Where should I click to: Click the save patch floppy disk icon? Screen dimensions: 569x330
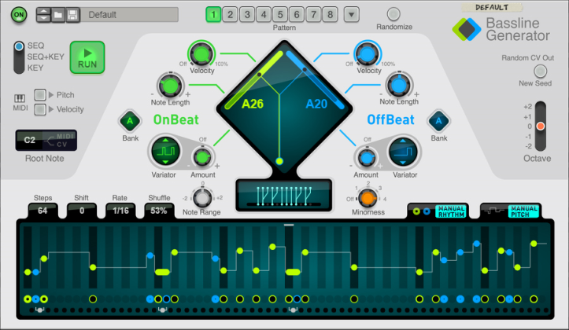[72, 15]
